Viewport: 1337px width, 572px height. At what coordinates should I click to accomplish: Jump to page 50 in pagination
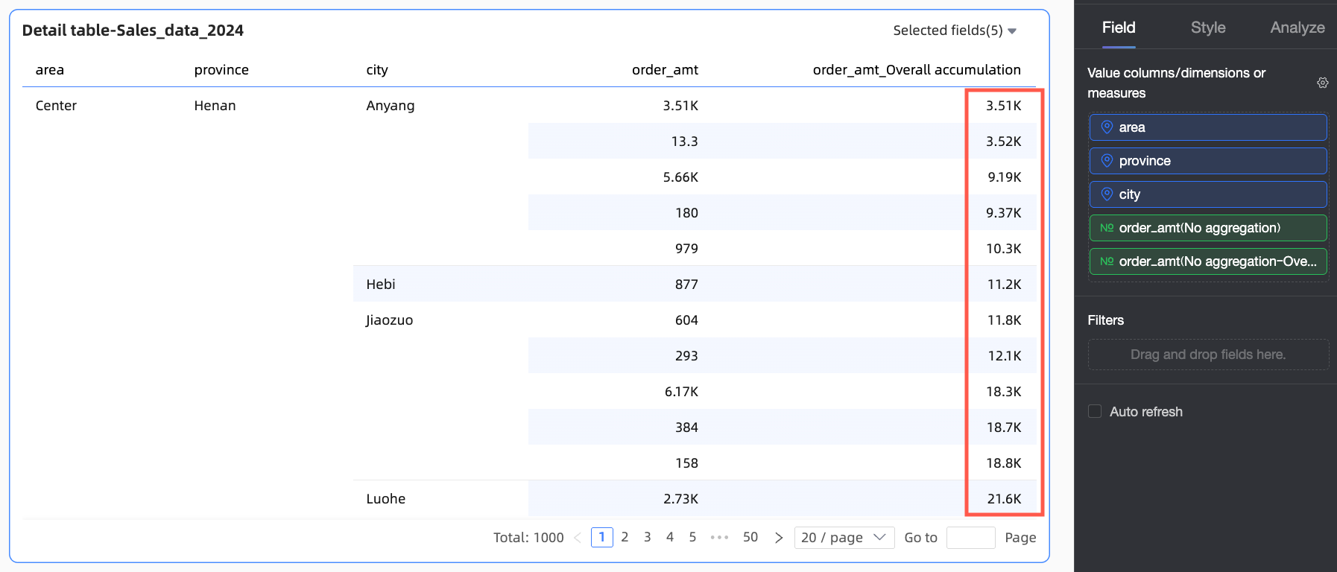(x=750, y=537)
